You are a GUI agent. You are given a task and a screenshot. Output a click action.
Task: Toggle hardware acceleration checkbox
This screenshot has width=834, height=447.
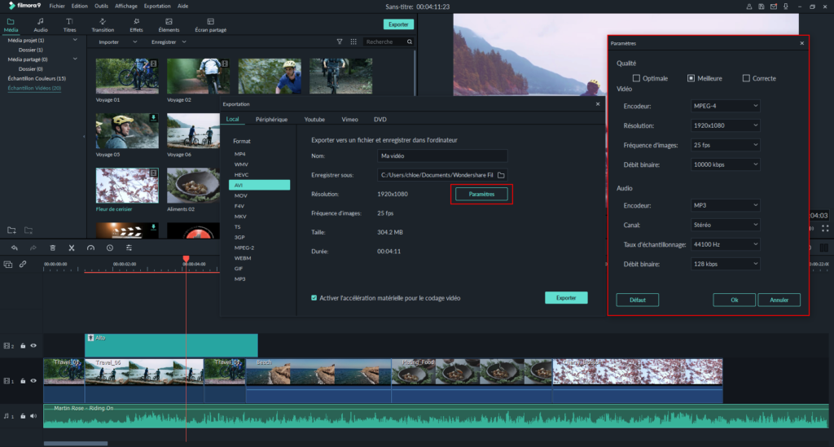click(x=314, y=298)
